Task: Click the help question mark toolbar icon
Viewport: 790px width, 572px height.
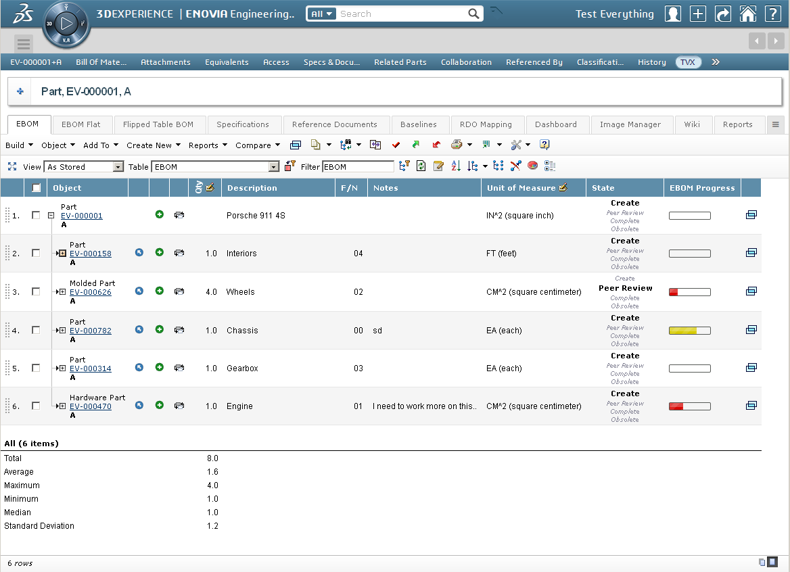Action: 544,145
